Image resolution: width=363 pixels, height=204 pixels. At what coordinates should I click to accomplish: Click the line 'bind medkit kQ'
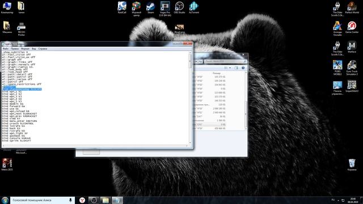coord(12,104)
